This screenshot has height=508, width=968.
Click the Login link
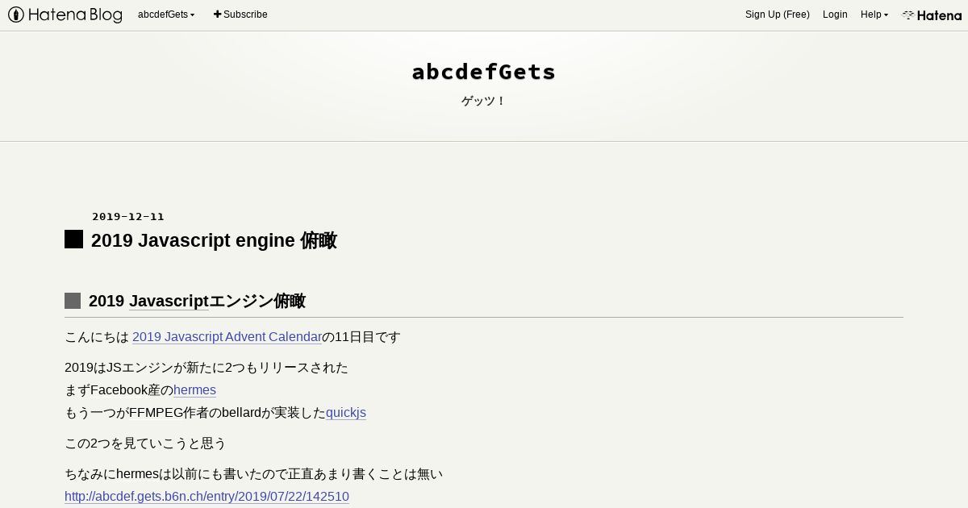(x=835, y=15)
